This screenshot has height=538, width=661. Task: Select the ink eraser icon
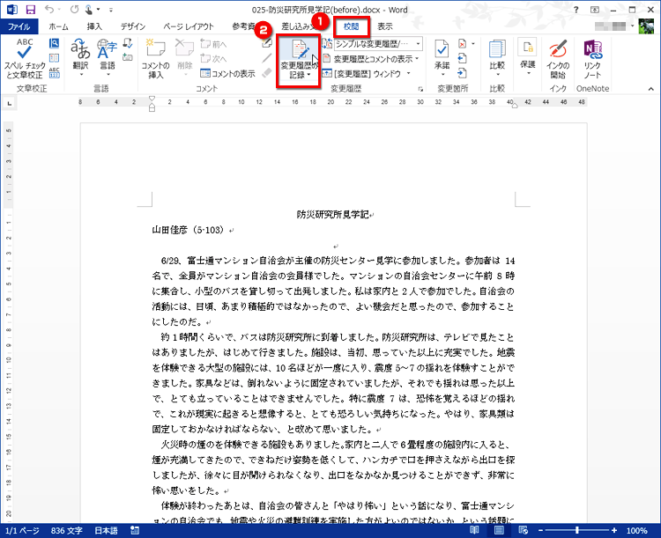[x=266, y=72]
